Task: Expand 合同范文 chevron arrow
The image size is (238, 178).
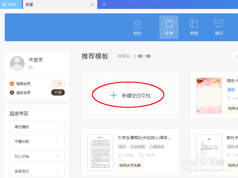Action: coord(57,171)
